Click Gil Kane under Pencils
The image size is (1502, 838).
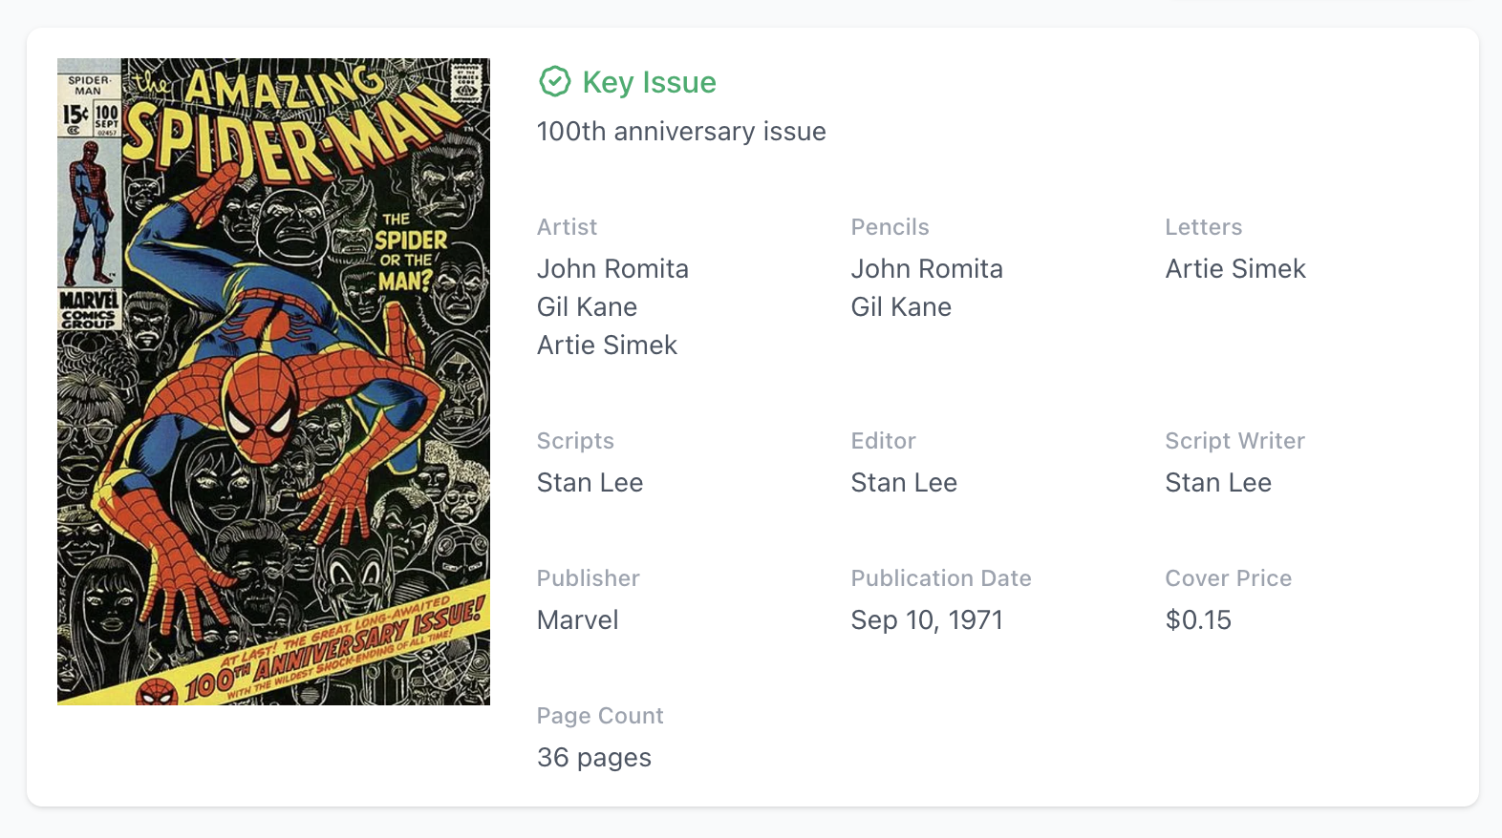tap(901, 307)
